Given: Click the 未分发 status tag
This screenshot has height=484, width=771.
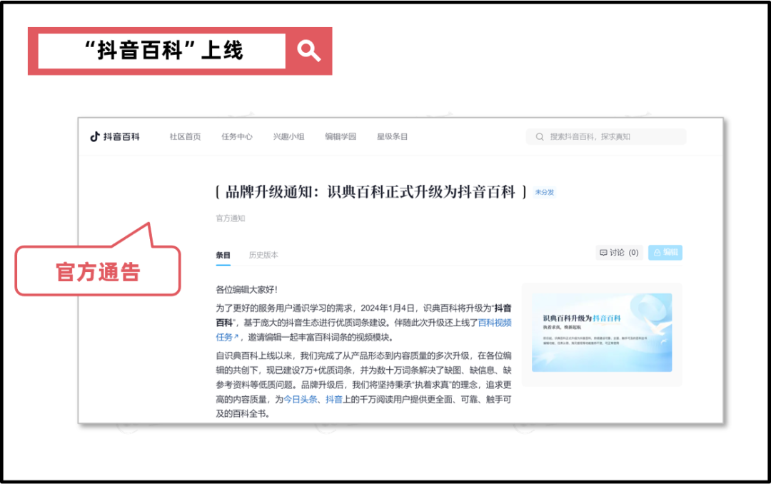Looking at the screenshot, I should (x=544, y=192).
